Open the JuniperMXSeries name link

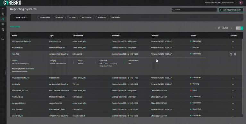pos(19,103)
